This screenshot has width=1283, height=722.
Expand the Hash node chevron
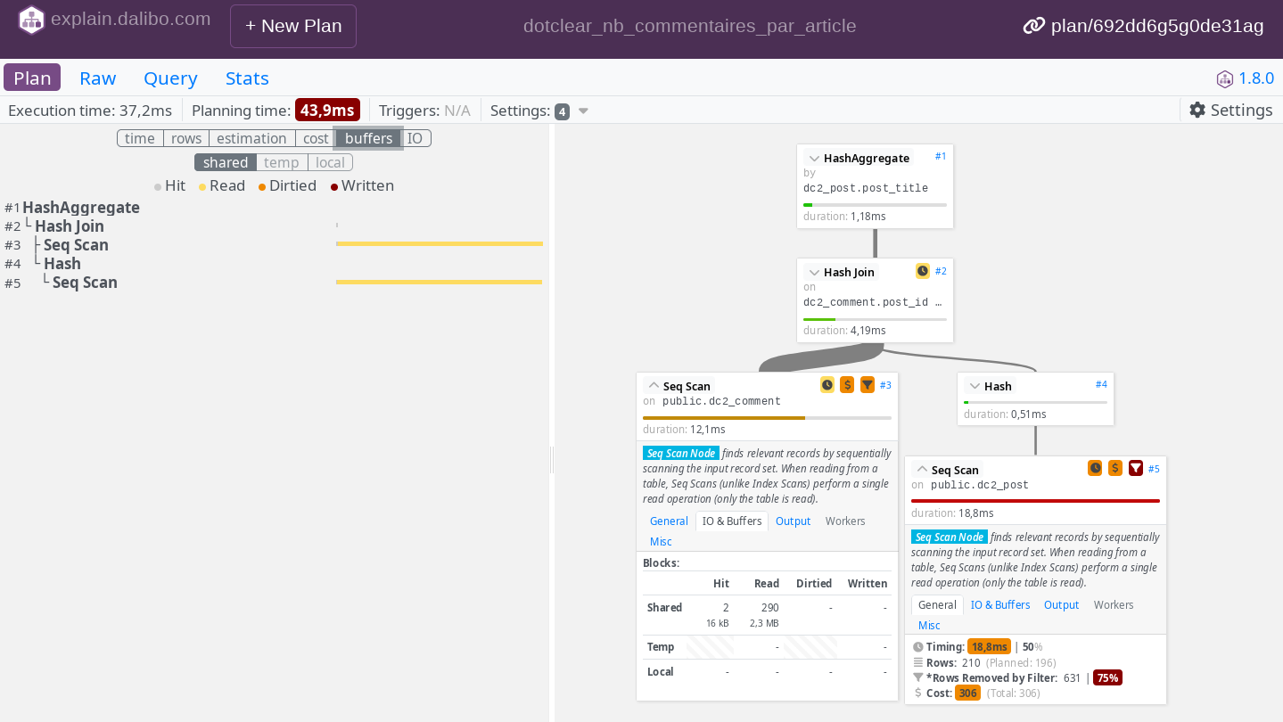(x=975, y=387)
